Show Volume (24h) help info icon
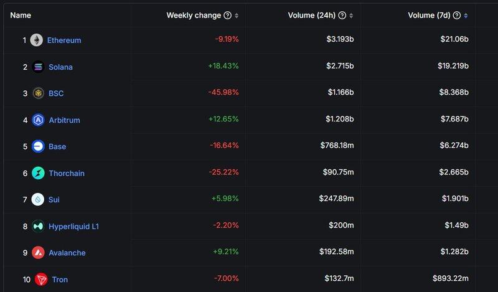This screenshot has height=292, width=498. 343,16
